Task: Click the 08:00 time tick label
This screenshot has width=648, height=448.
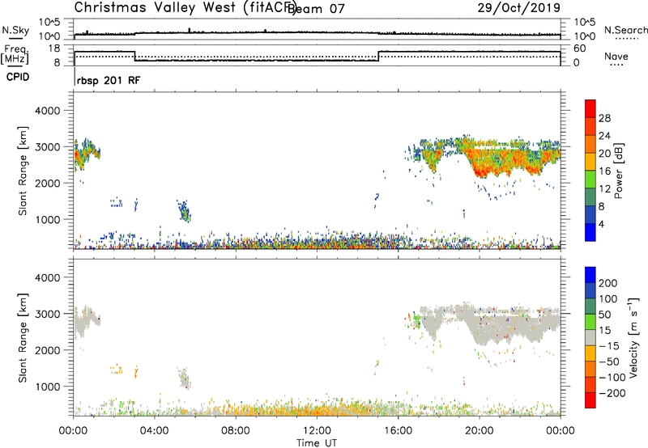Action: click(x=236, y=431)
